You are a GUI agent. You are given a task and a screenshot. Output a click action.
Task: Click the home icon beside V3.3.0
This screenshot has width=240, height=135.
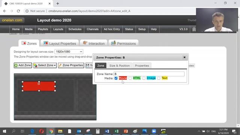(x=194, y=29)
